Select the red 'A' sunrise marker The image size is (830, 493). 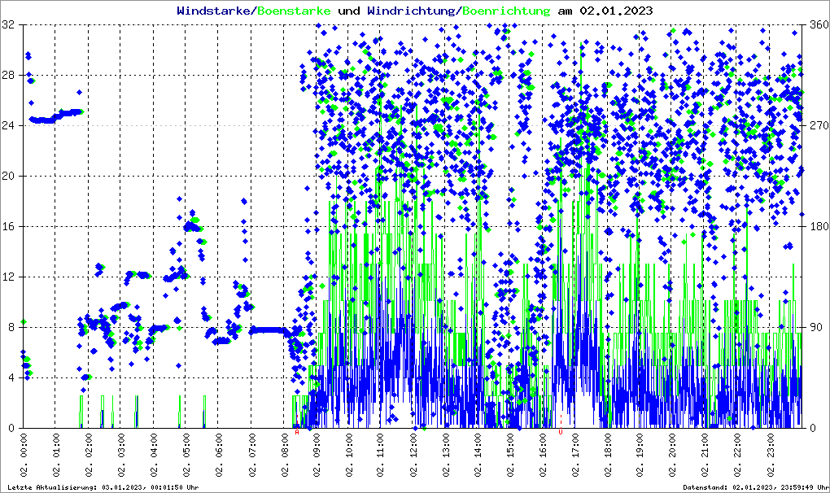[297, 433]
